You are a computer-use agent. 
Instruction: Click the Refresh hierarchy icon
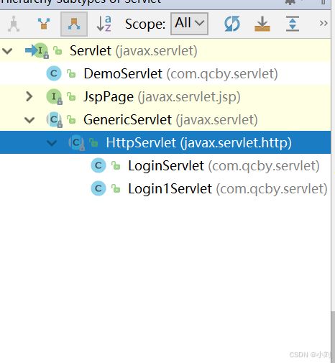[232, 24]
